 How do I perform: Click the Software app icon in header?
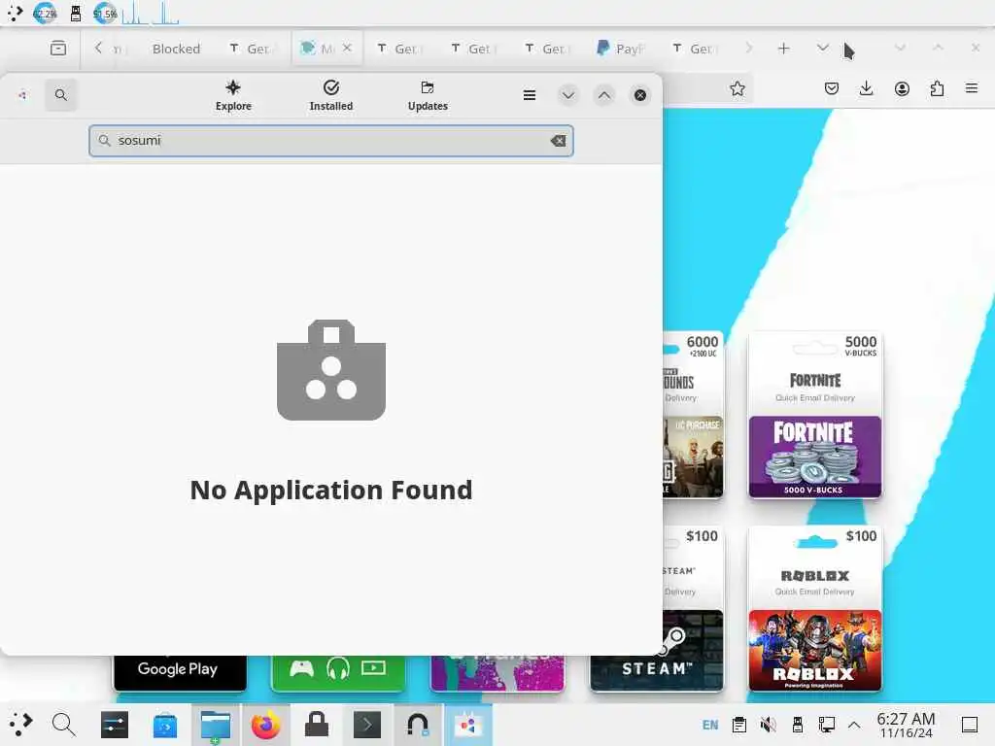tap(23, 95)
